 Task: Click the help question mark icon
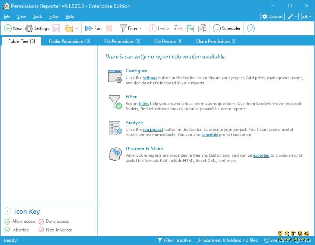click(251, 28)
